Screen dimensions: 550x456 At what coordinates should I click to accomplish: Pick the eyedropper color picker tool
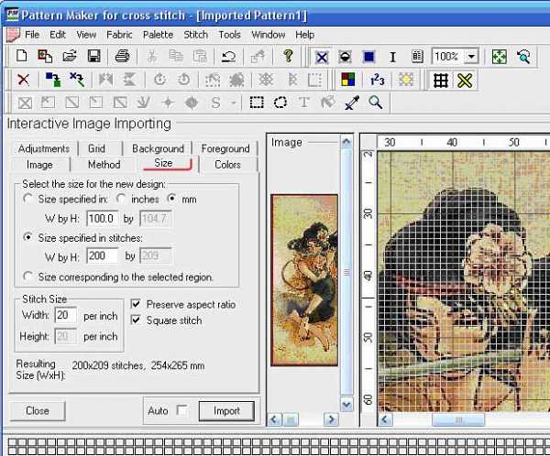pos(351,103)
